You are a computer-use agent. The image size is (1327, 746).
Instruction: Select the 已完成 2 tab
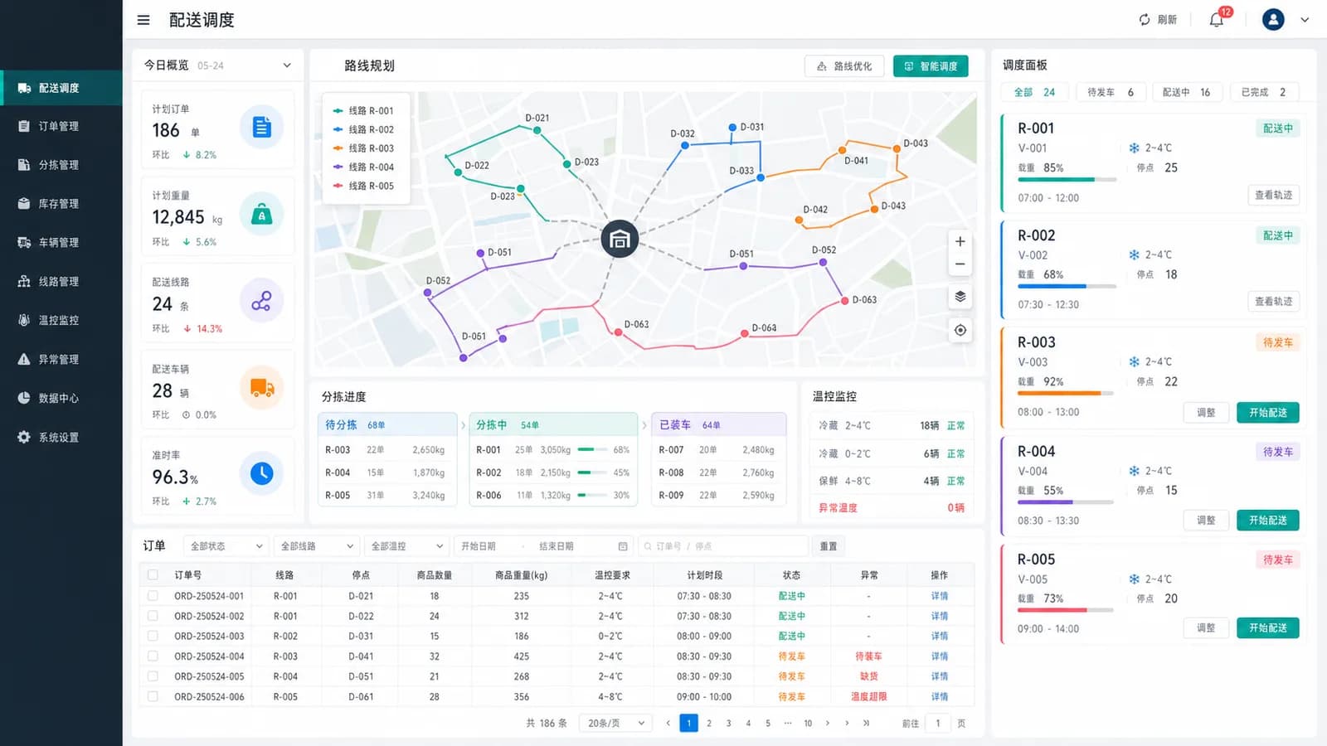[1263, 92]
